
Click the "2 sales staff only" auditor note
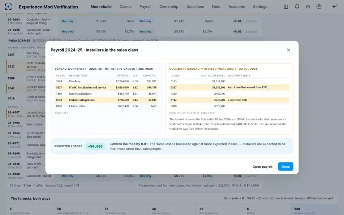[x=238, y=100]
